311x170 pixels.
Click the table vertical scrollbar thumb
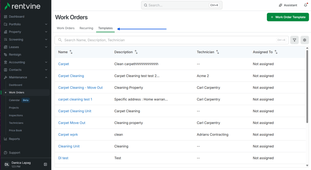pos(307,86)
